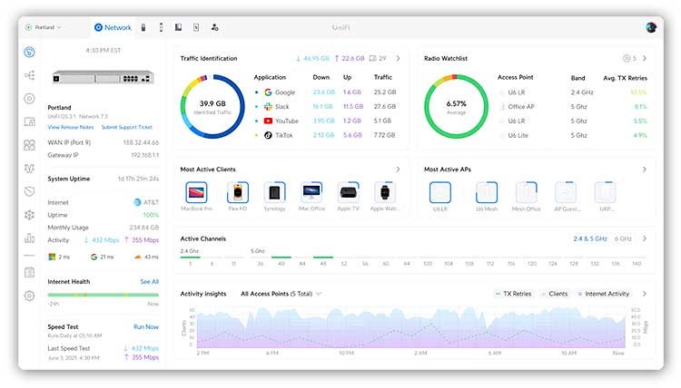Open the circular Clients icon in the sidebar
This screenshot has width=681, height=388.
(29, 99)
